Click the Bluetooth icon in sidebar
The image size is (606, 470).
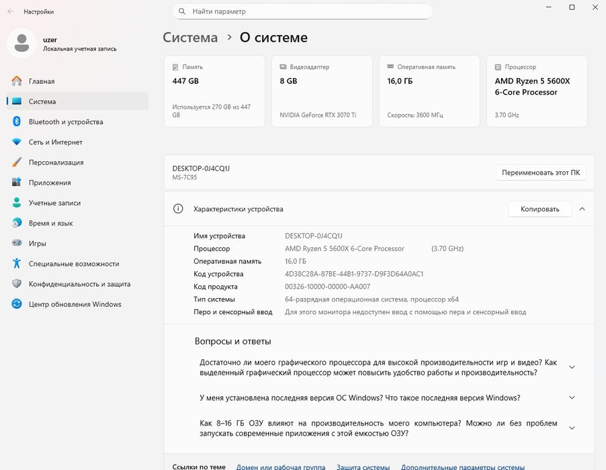[x=17, y=122]
